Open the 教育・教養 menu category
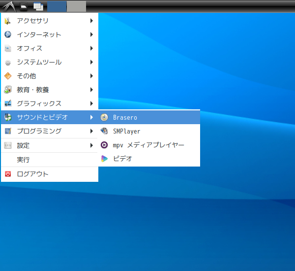 click(x=50, y=90)
